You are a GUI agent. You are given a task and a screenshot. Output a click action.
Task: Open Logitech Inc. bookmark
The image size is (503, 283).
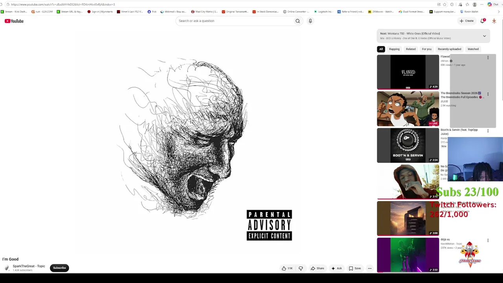click(323, 12)
